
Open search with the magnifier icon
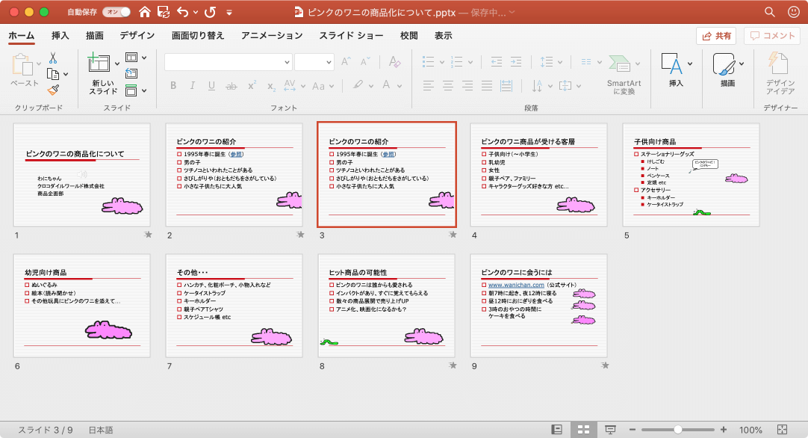click(x=770, y=12)
